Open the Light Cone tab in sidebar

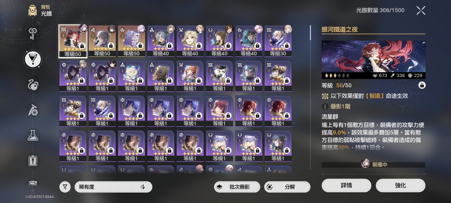(x=33, y=59)
